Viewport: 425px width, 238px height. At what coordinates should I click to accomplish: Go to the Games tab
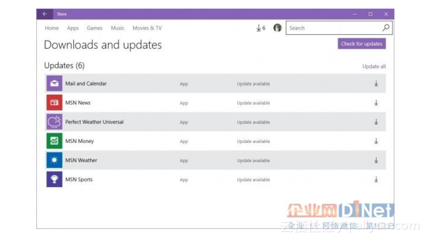point(95,28)
